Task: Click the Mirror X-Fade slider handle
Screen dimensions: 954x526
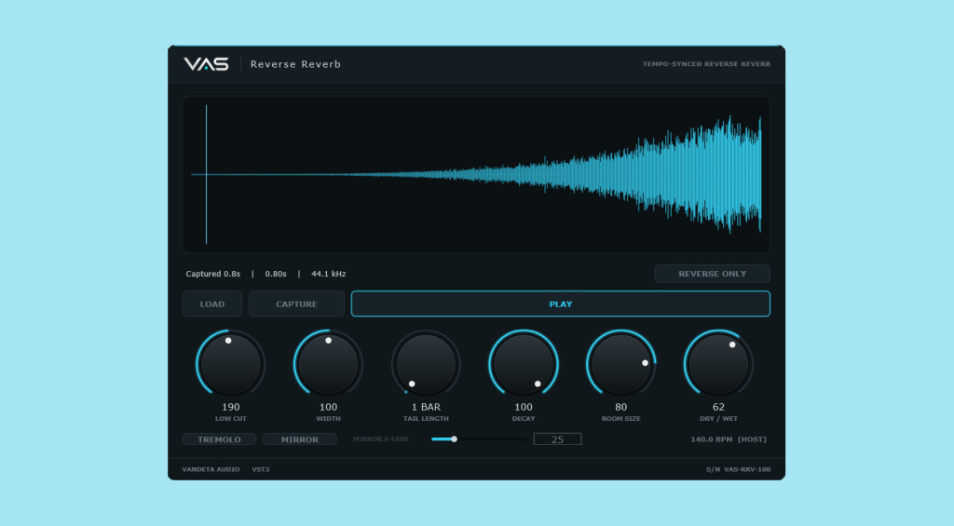Action: coord(454,439)
